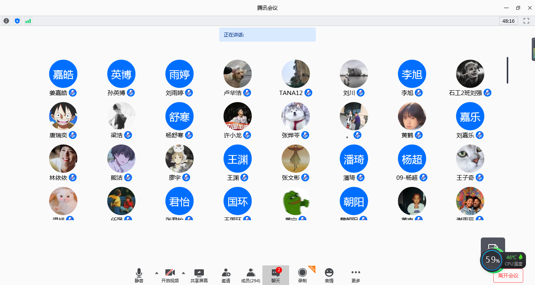535x285 pixels.
Task: Open the 聊天 chat with unread badge
Action: pyautogui.click(x=276, y=275)
